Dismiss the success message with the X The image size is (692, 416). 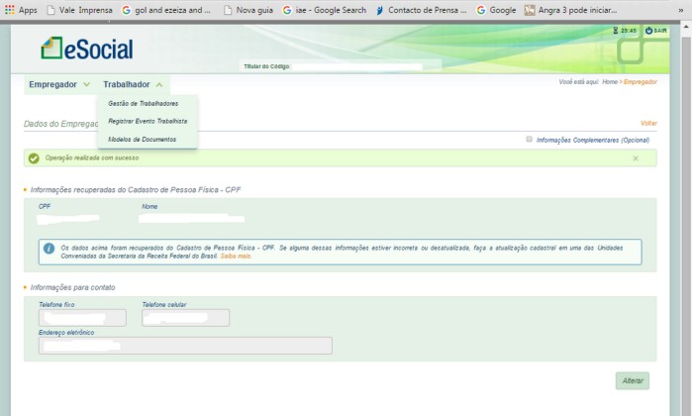(636, 158)
